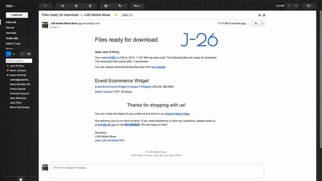Viewport: 322px width, 181px height.
Task: Delete email with the trash icon
Action: point(90,6)
